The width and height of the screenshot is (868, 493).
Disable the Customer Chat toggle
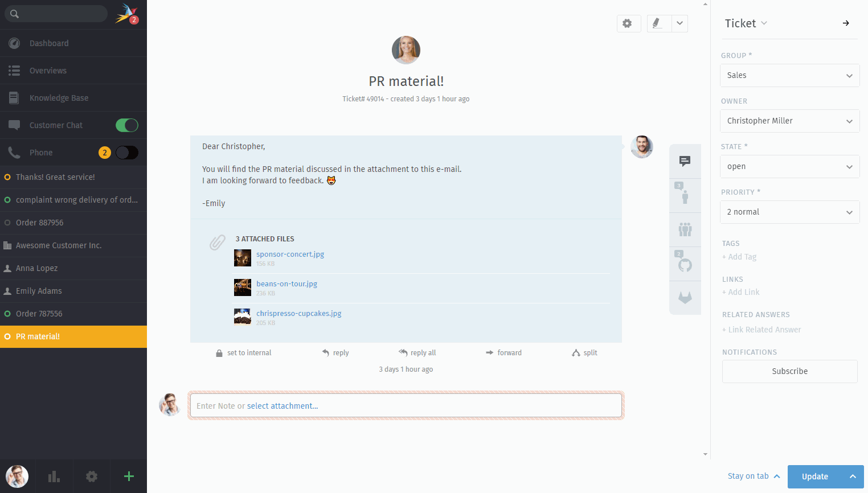coord(126,125)
